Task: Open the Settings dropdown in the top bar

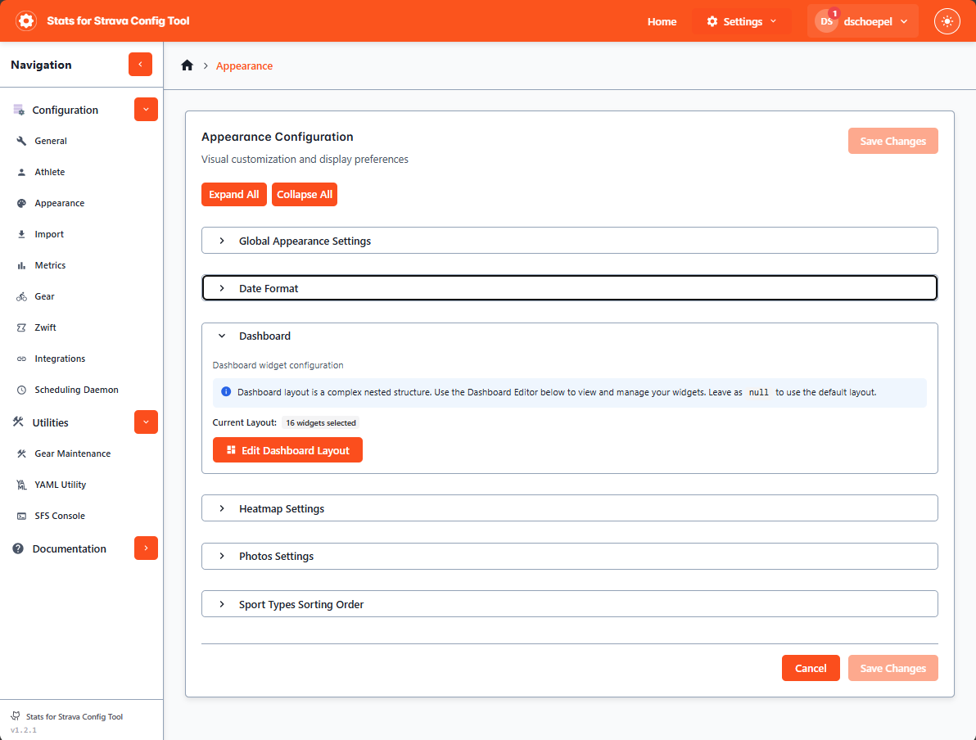Action: click(x=739, y=21)
